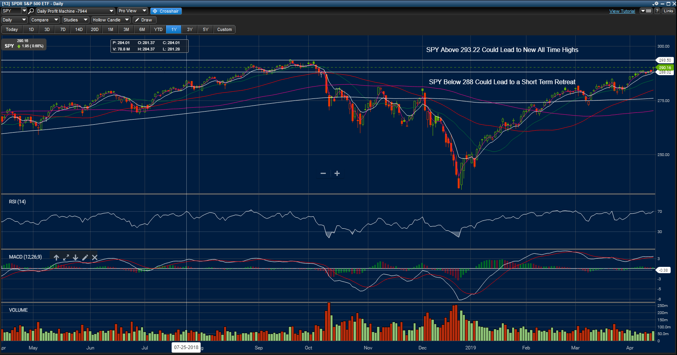Move MACD panel down with arrow

point(75,257)
